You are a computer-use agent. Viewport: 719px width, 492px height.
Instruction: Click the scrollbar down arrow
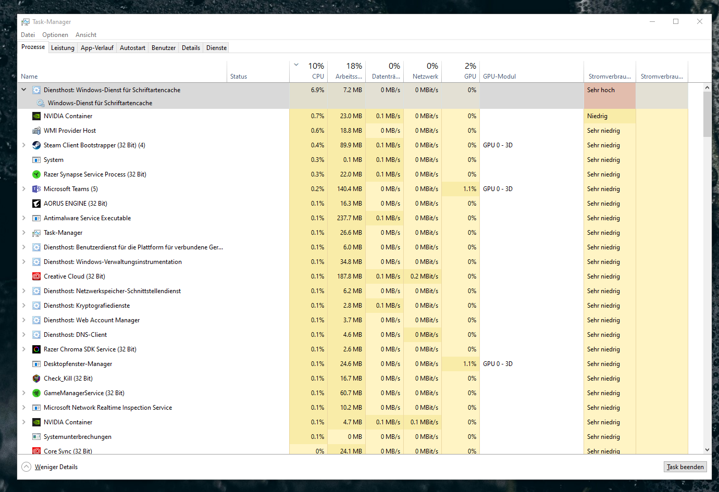click(707, 450)
